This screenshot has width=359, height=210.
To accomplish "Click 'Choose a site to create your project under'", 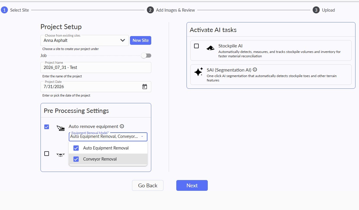I will (x=71, y=49).
